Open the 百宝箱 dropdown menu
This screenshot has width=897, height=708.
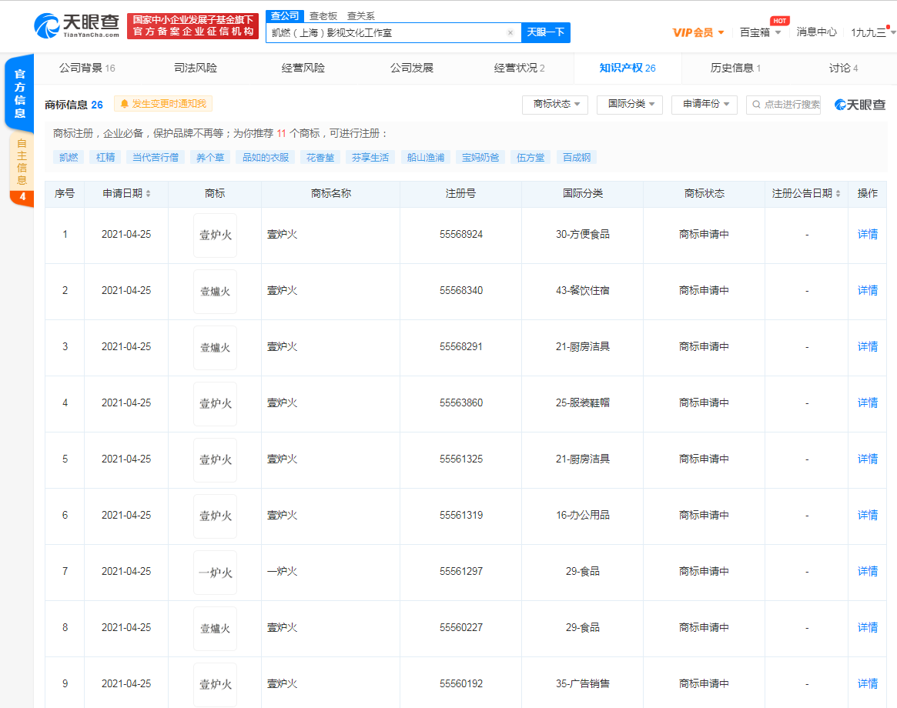(760, 32)
